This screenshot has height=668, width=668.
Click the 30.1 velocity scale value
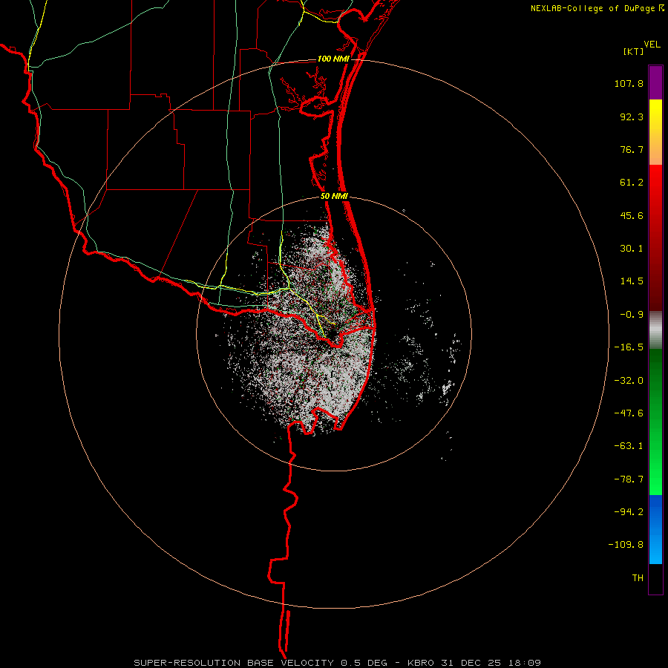pyautogui.click(x=632, y=249)
